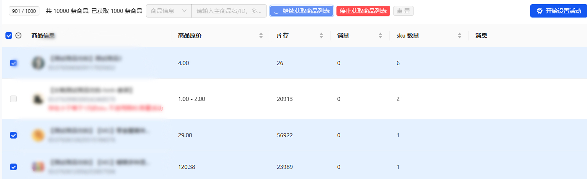This screenshot has height=179, width=587.
Task: Click the sku 数量 header label
Action: 408,35
